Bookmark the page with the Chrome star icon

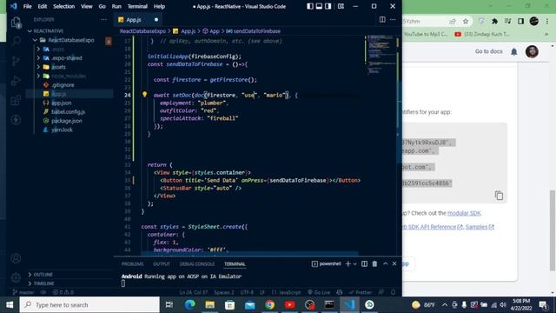point(466,21)
